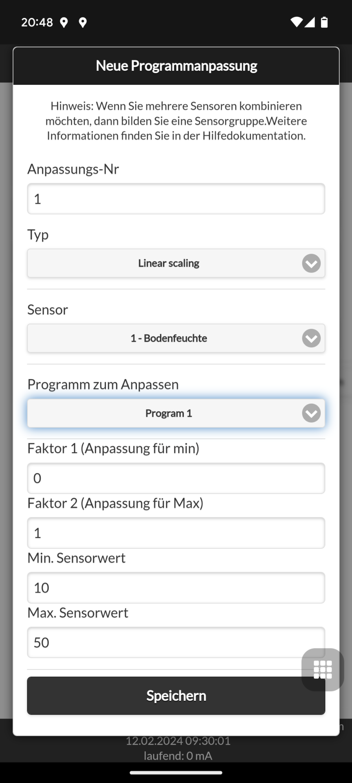Tap the Program 1 chevron icon
This screenshot has height=783, width=352.
(x=311, y=414)
